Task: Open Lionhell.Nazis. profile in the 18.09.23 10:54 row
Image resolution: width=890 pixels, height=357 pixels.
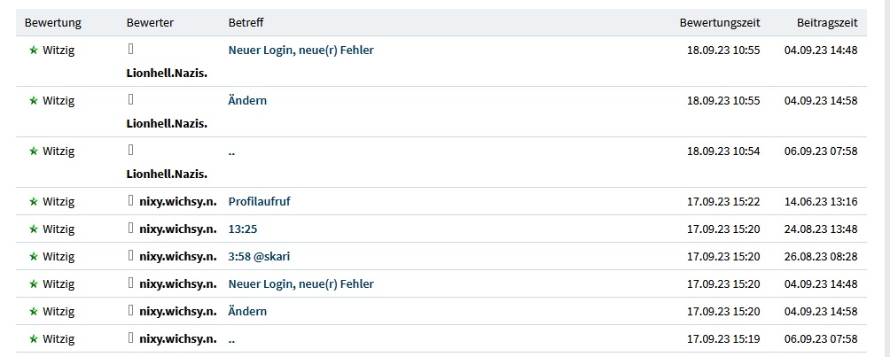Action: [167, 175]
